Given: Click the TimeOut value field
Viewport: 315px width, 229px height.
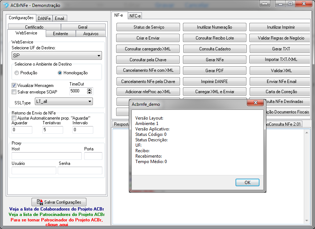Looking at the screenshot, I should point(78,91).
